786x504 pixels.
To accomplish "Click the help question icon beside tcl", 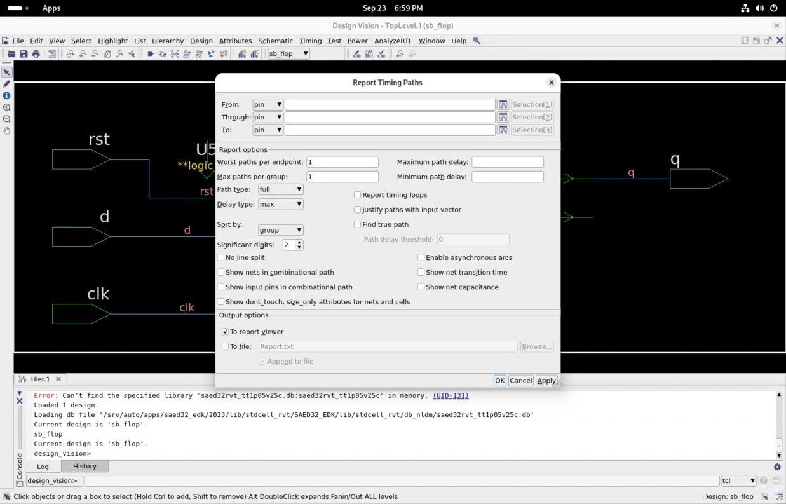I will point(764,481).
